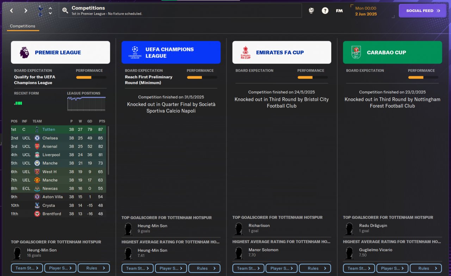The width and height of the screenshot is (451, 276).
Task: Click the Premier League lion logo
Action: point(24,53)
